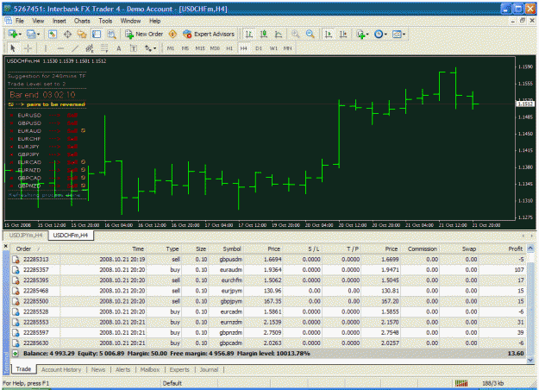
Task: Enable chart auto scroll
Action: click(329, 34)
